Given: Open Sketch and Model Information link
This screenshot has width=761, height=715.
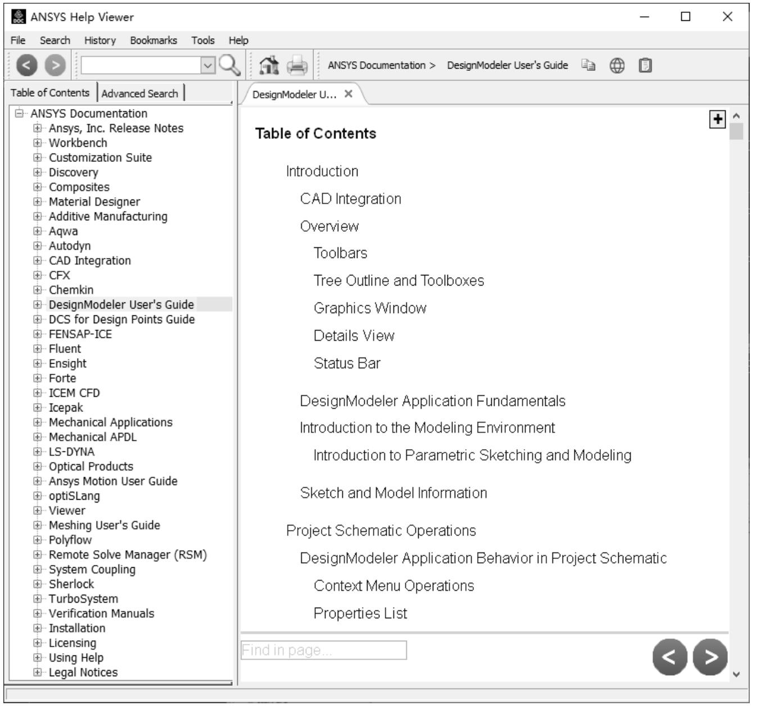Looking at the screenshot, I should point(393,493).
